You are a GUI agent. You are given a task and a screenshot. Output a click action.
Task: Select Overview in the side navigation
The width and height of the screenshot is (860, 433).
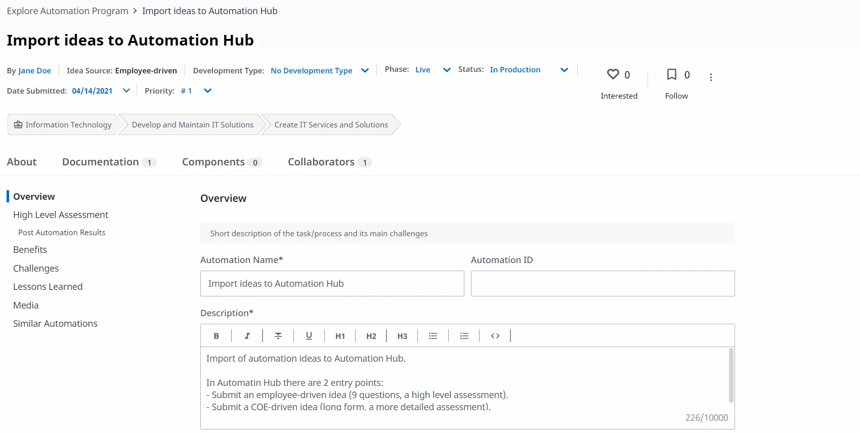tap(34, 196)
